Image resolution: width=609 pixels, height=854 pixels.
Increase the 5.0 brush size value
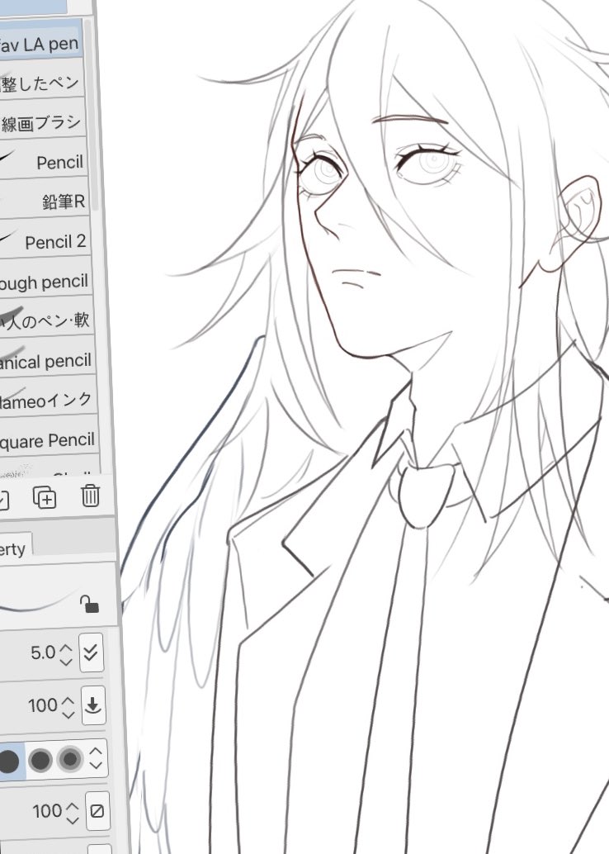point(66,647)
